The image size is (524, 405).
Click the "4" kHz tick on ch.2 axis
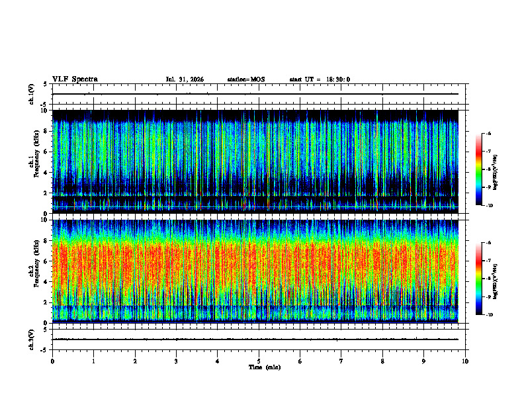tap(46, 282)
